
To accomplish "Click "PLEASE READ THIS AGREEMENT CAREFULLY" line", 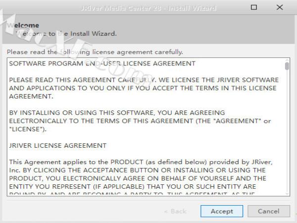I will 144,80.
